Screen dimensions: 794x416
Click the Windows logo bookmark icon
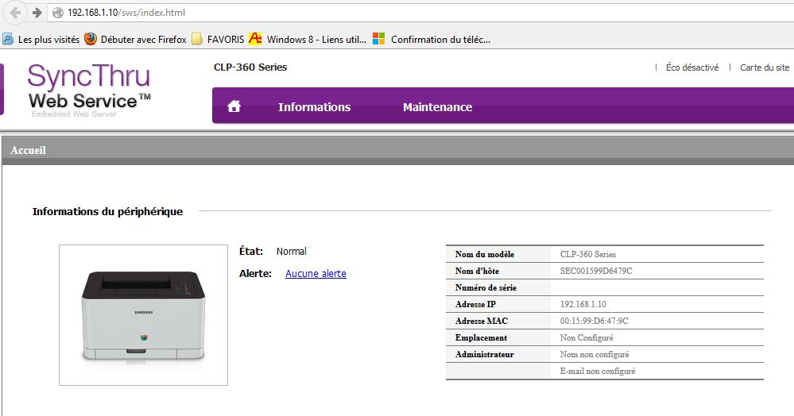tap(379, 39)
